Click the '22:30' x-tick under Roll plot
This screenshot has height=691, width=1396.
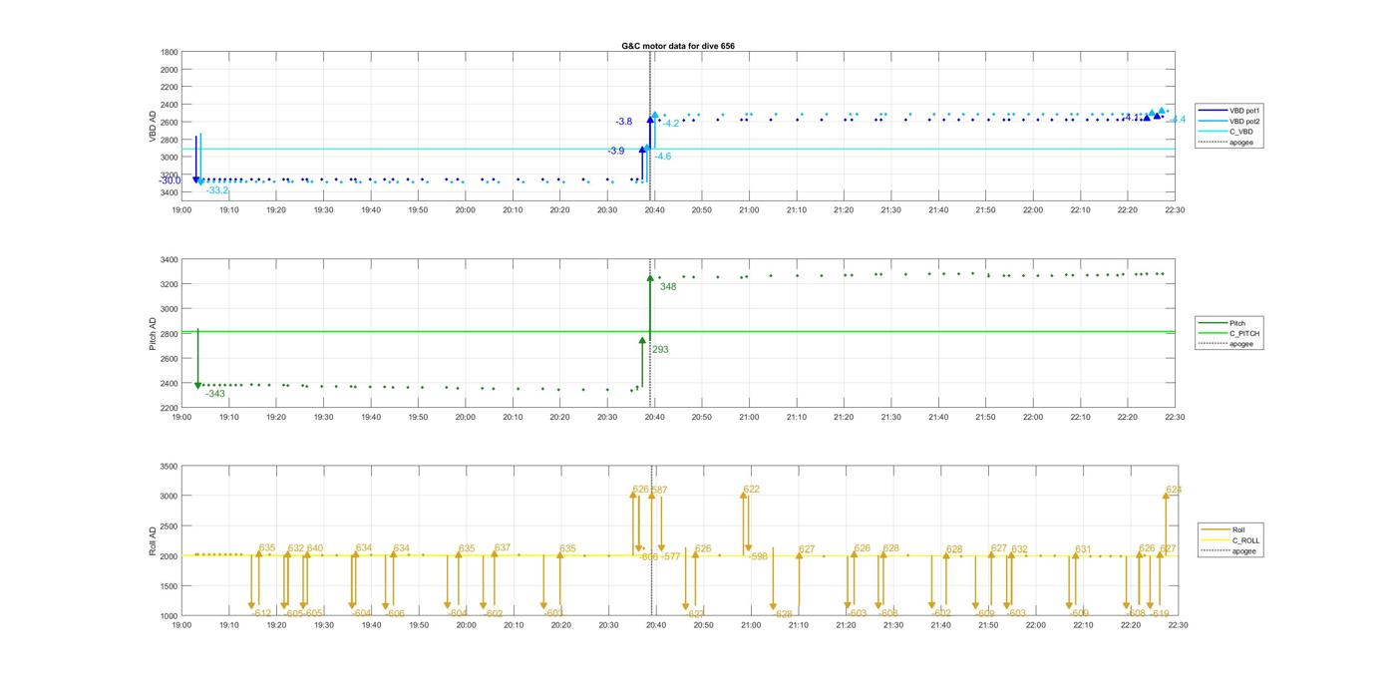(x=1178, y=625)
